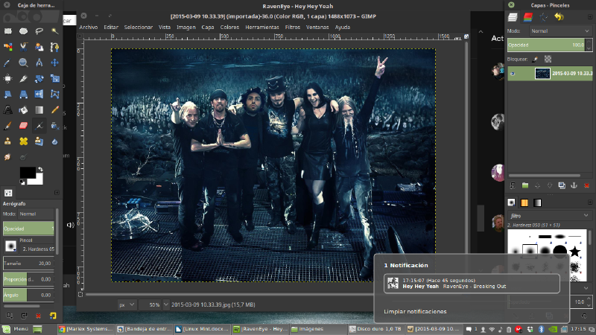Open the px unit dropdown in status bar
Image resolution: width=596 pixels, height=335 pixels.
(x=127, y=304)
